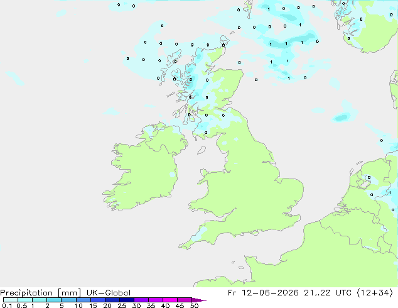398x308 pixels.
Task: Click the 10–15 mm legend color swatch
Action: pyautogui.click(x=83, y=300)
